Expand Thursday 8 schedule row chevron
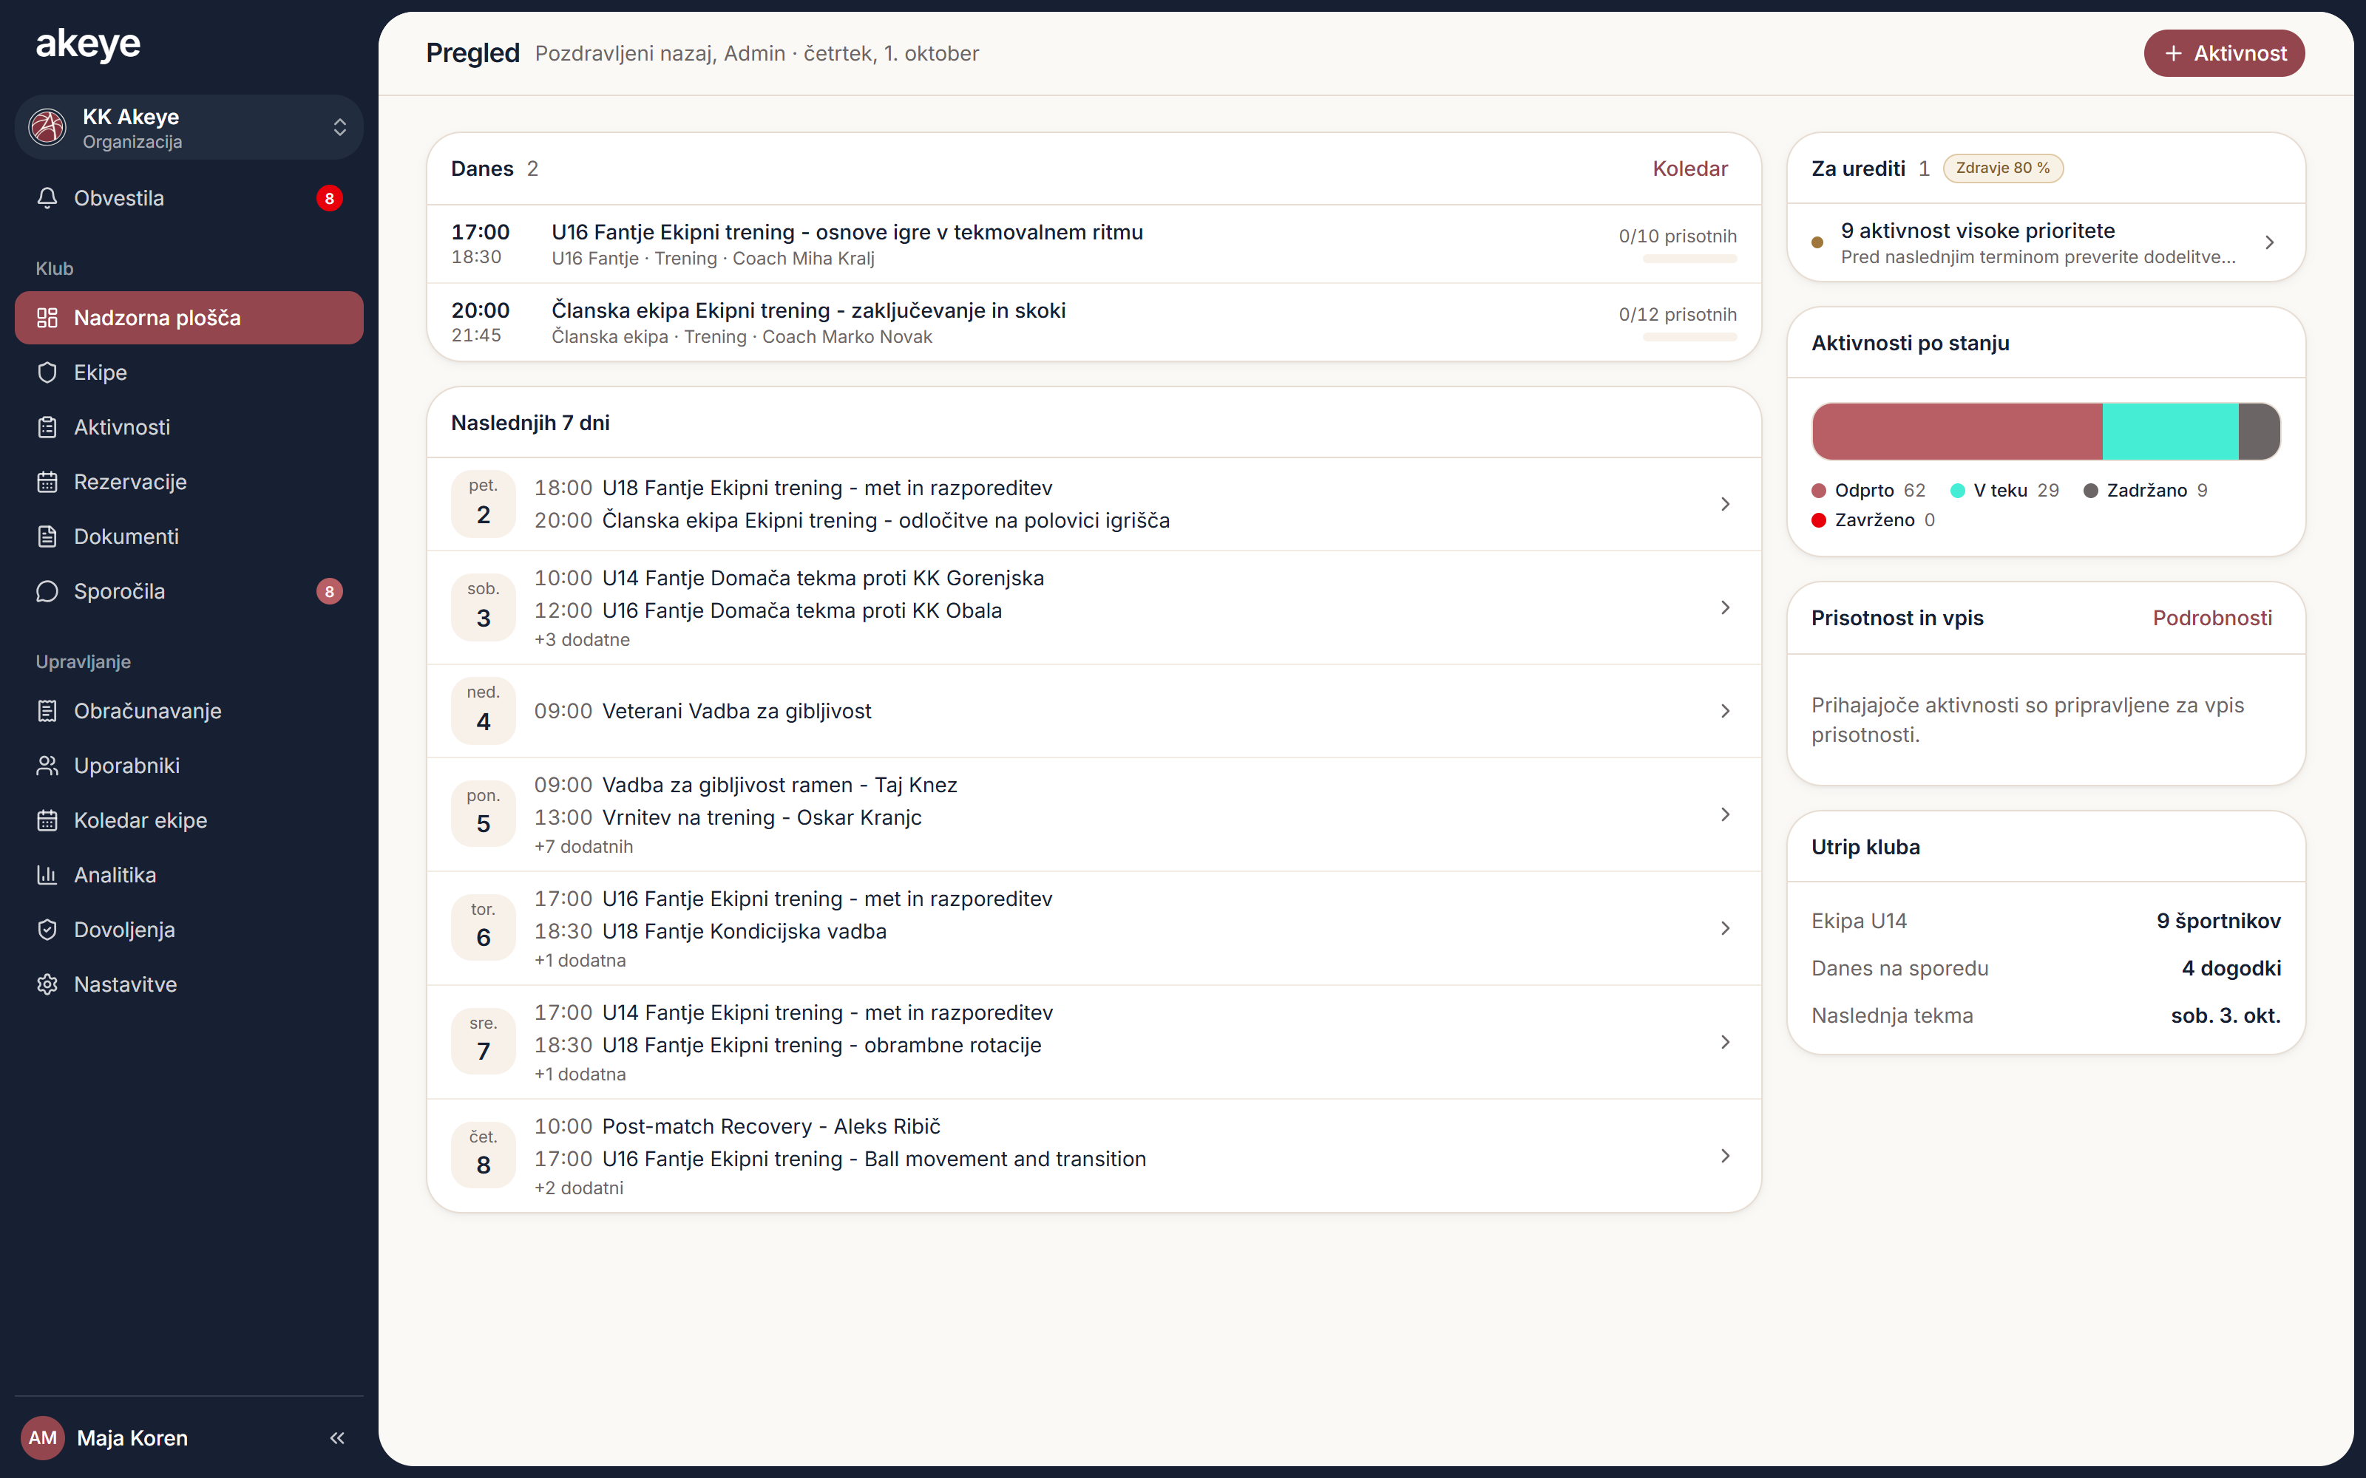Viewport: 2366px width, 1478px height. tap(1726, 1155)
